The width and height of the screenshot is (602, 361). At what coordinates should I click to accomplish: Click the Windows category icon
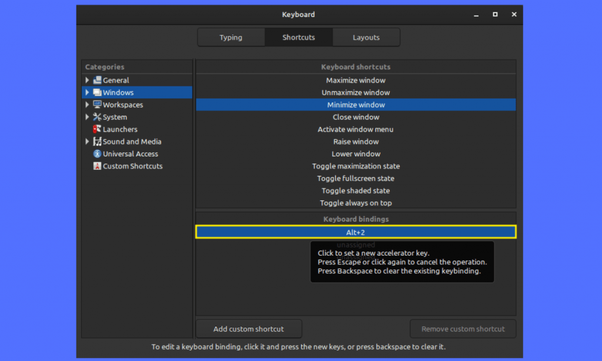pos(98,92)
